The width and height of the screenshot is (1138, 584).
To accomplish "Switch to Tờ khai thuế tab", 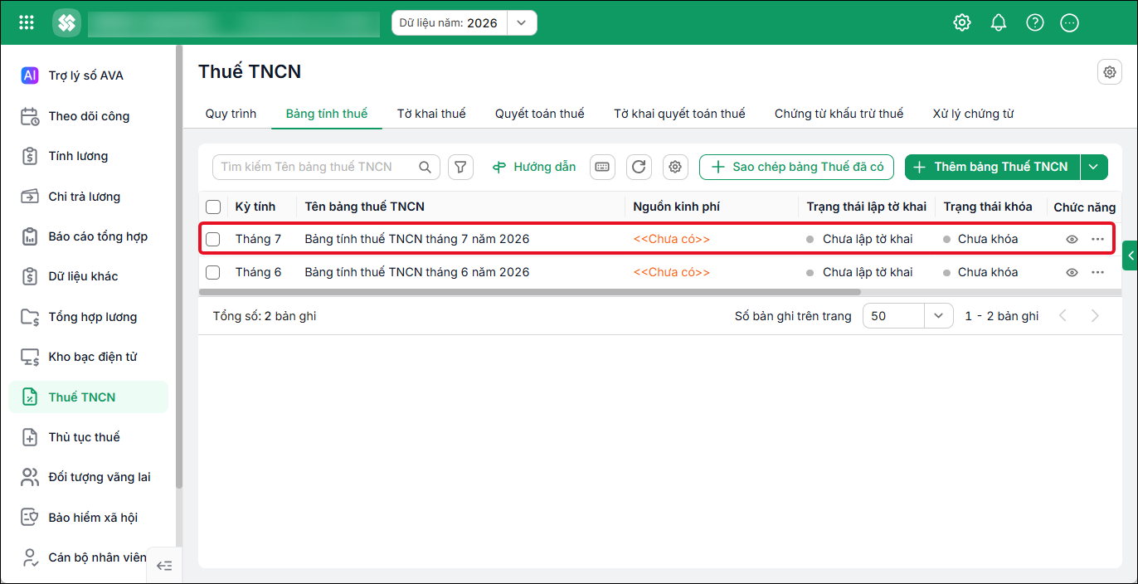I will point(431,114).
